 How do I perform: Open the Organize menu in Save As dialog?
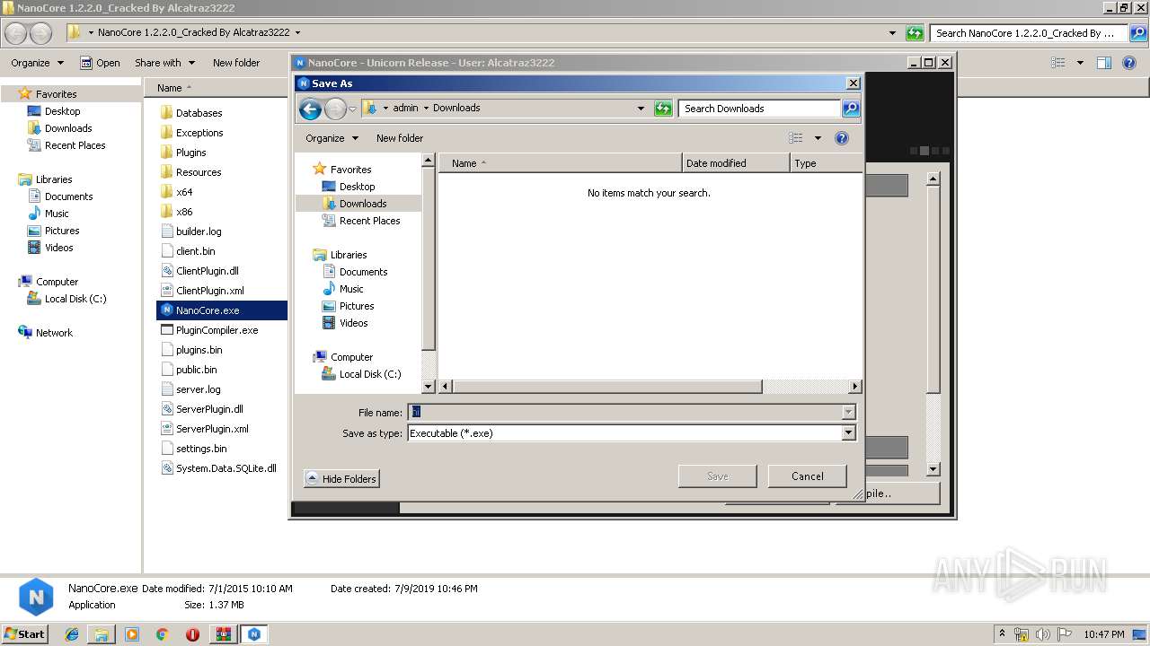[x=332, y=138]
